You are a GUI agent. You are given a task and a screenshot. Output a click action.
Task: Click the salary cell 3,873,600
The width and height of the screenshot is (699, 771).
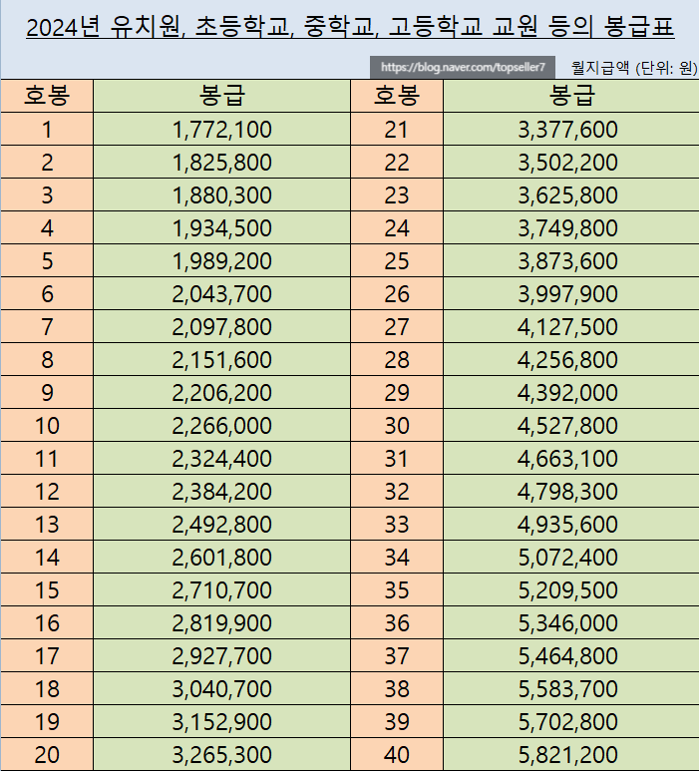tap(571, 261)
